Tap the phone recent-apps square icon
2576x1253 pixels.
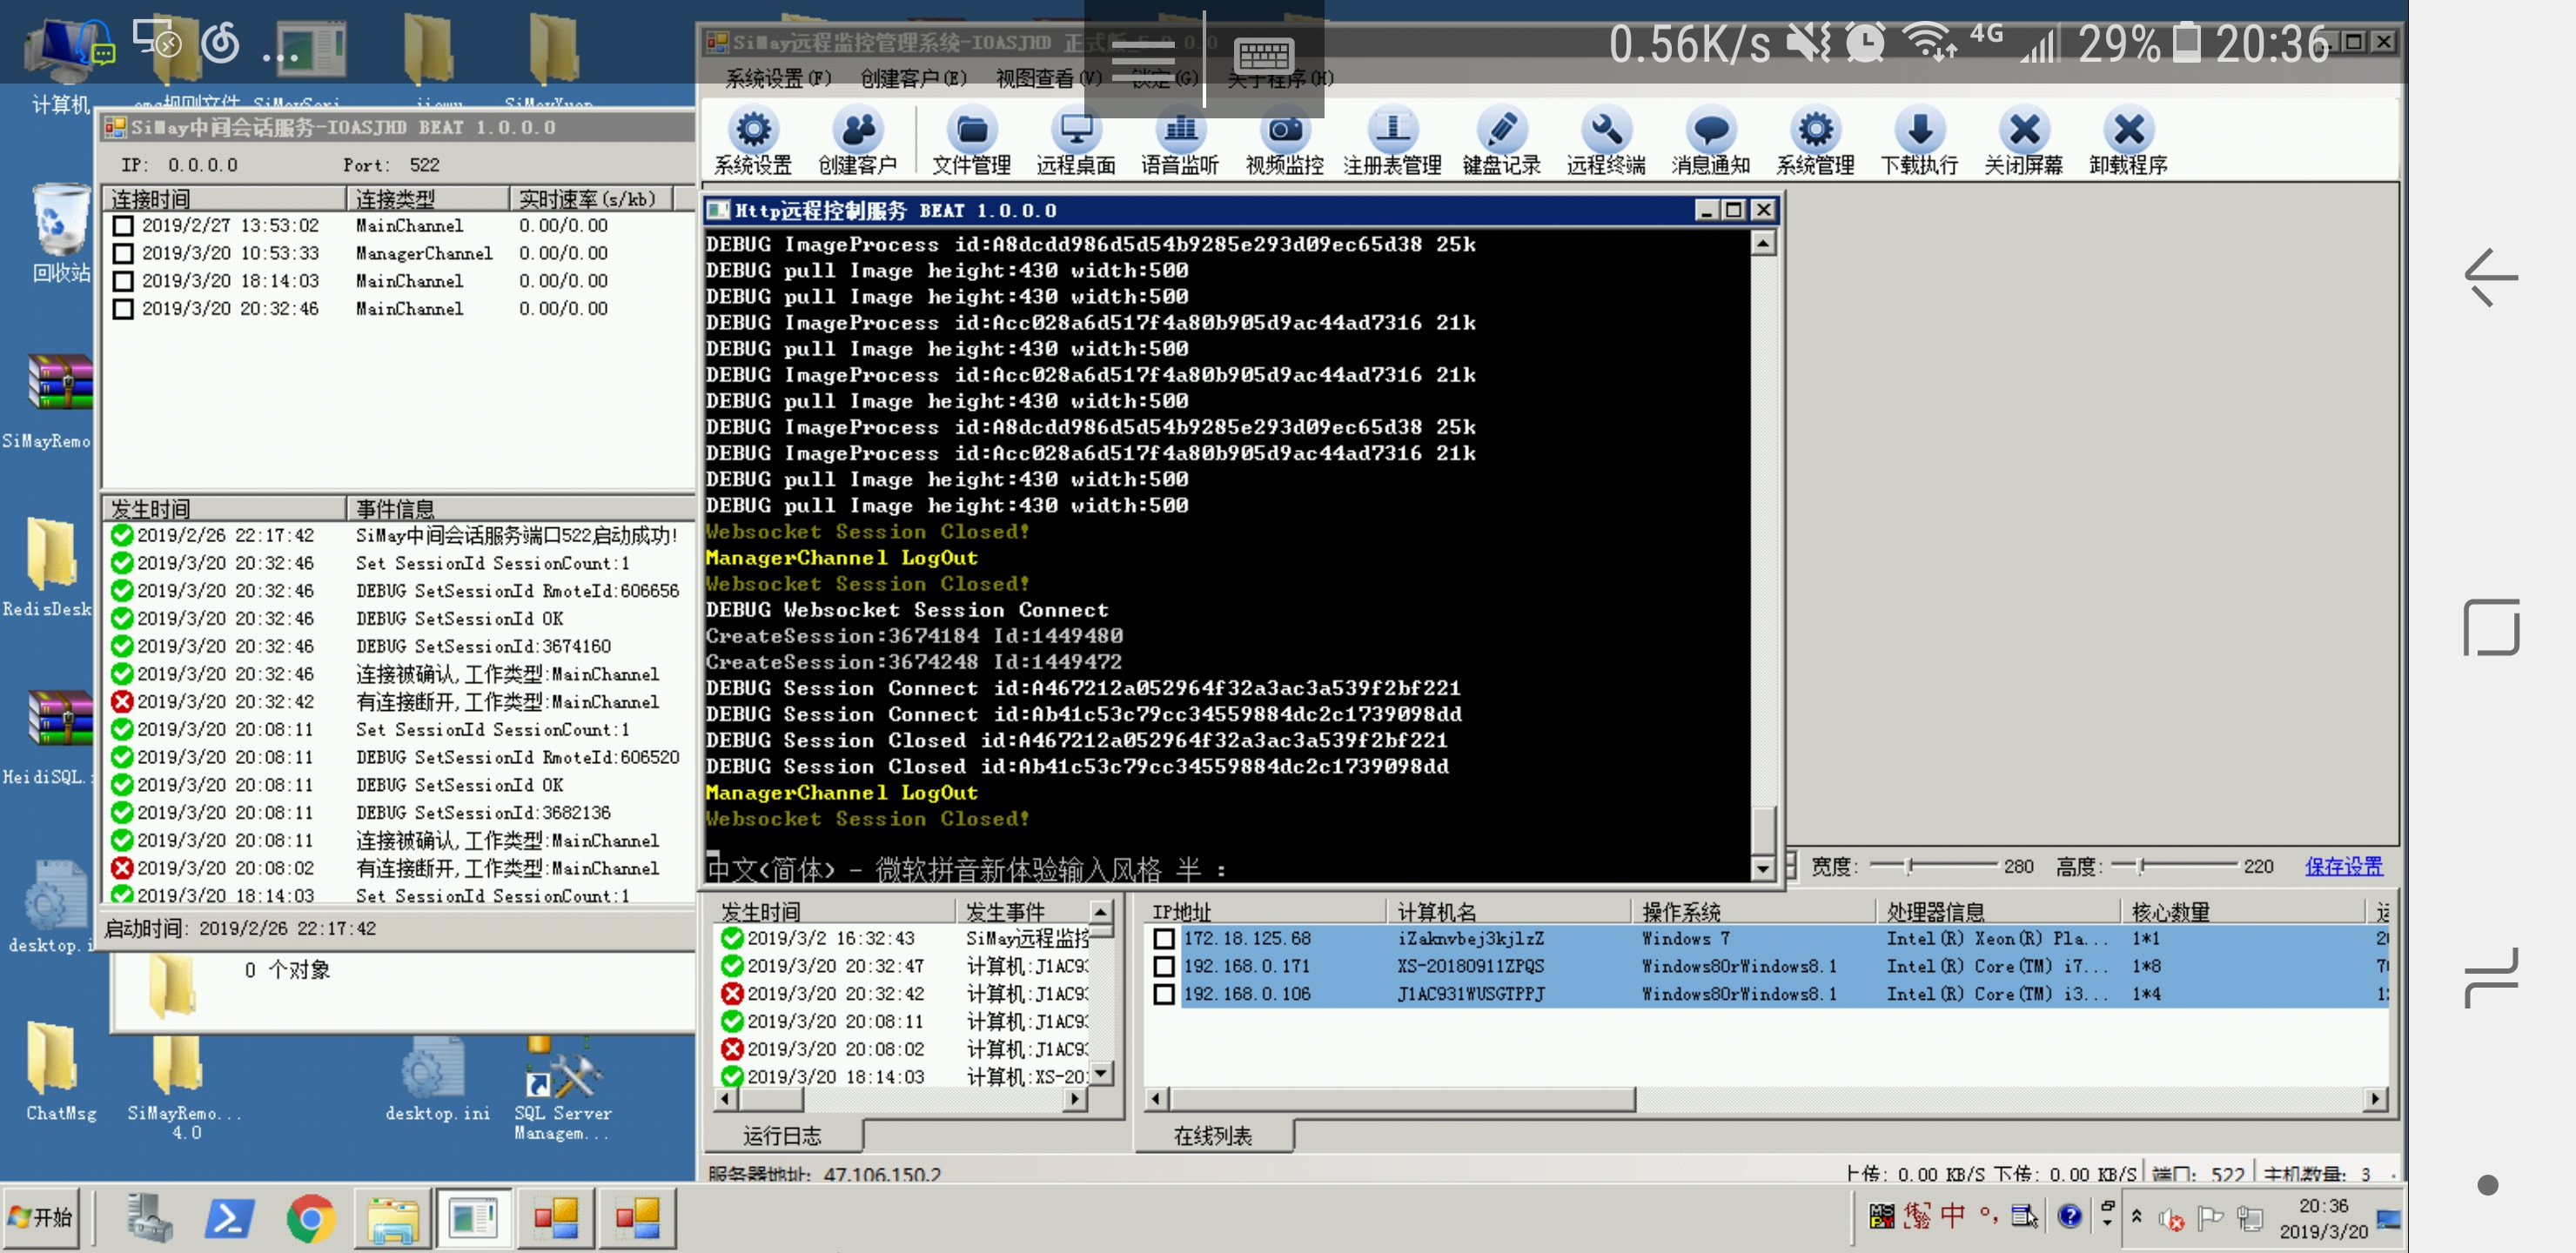click(2490, 627)
